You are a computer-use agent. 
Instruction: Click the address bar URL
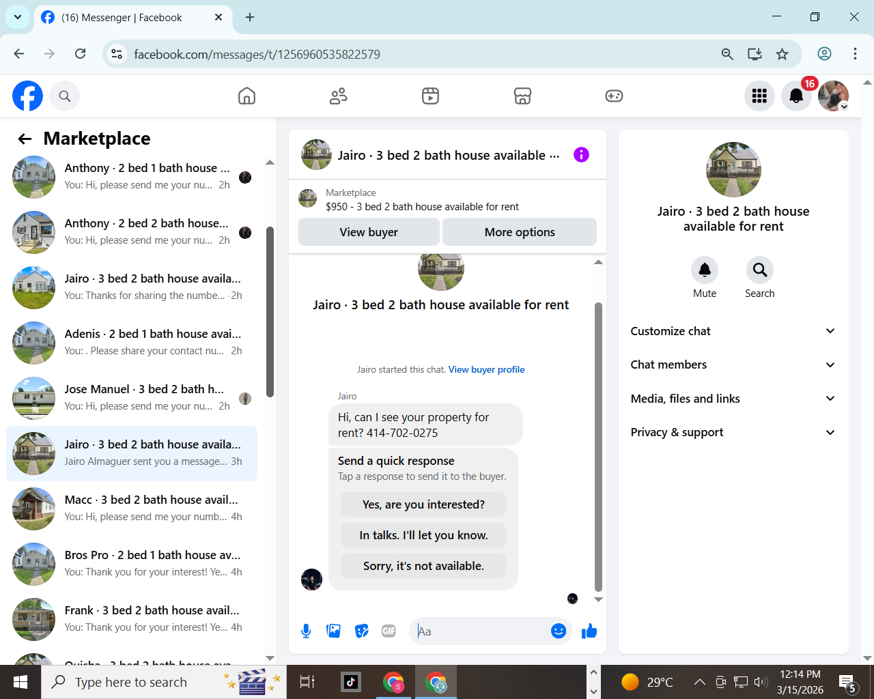pos(257,54)
